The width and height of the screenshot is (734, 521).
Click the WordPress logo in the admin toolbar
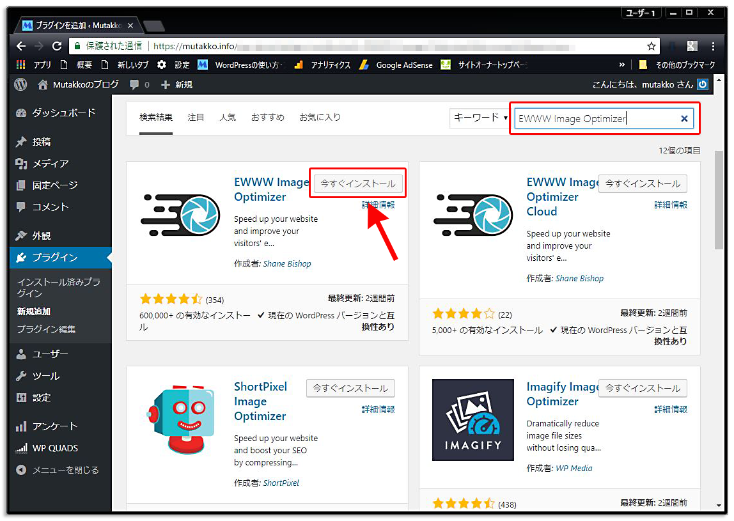19,84
